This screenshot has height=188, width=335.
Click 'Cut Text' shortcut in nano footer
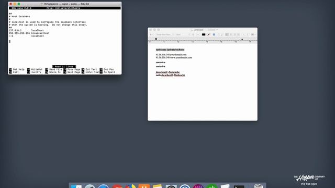(90, 69)
